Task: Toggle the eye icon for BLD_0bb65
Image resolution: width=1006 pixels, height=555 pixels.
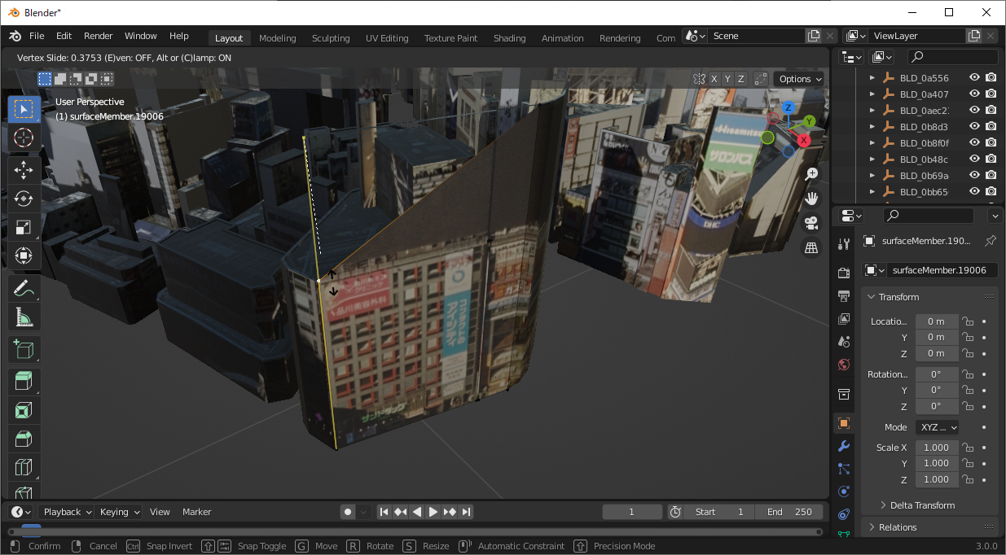Action: pos(974,192)
